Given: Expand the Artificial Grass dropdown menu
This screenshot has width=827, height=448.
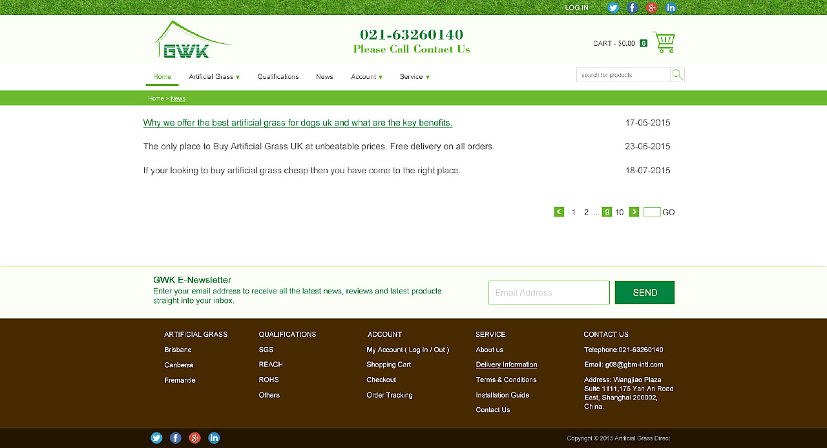Looking at the screenshot, I should coord(214,77).
